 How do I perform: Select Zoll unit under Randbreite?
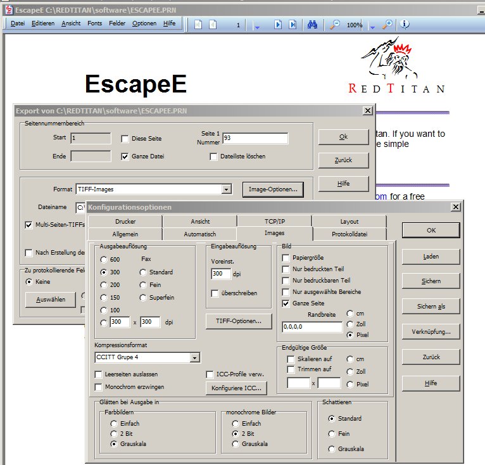[x=350, y=324]
